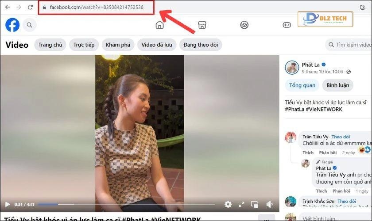Click the lock icon in the address bar
This screenshot has height=221, width=372.
pyautogui.click(x=44, y=8)
